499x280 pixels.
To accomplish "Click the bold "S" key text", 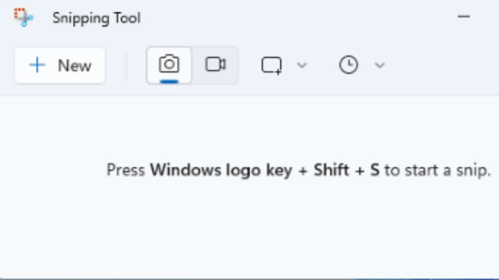I will pyautogui.click(x=374, y=170).
